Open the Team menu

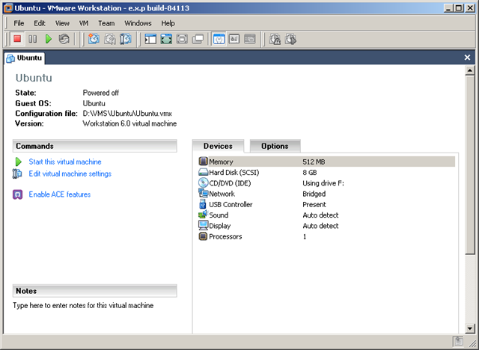106,23
